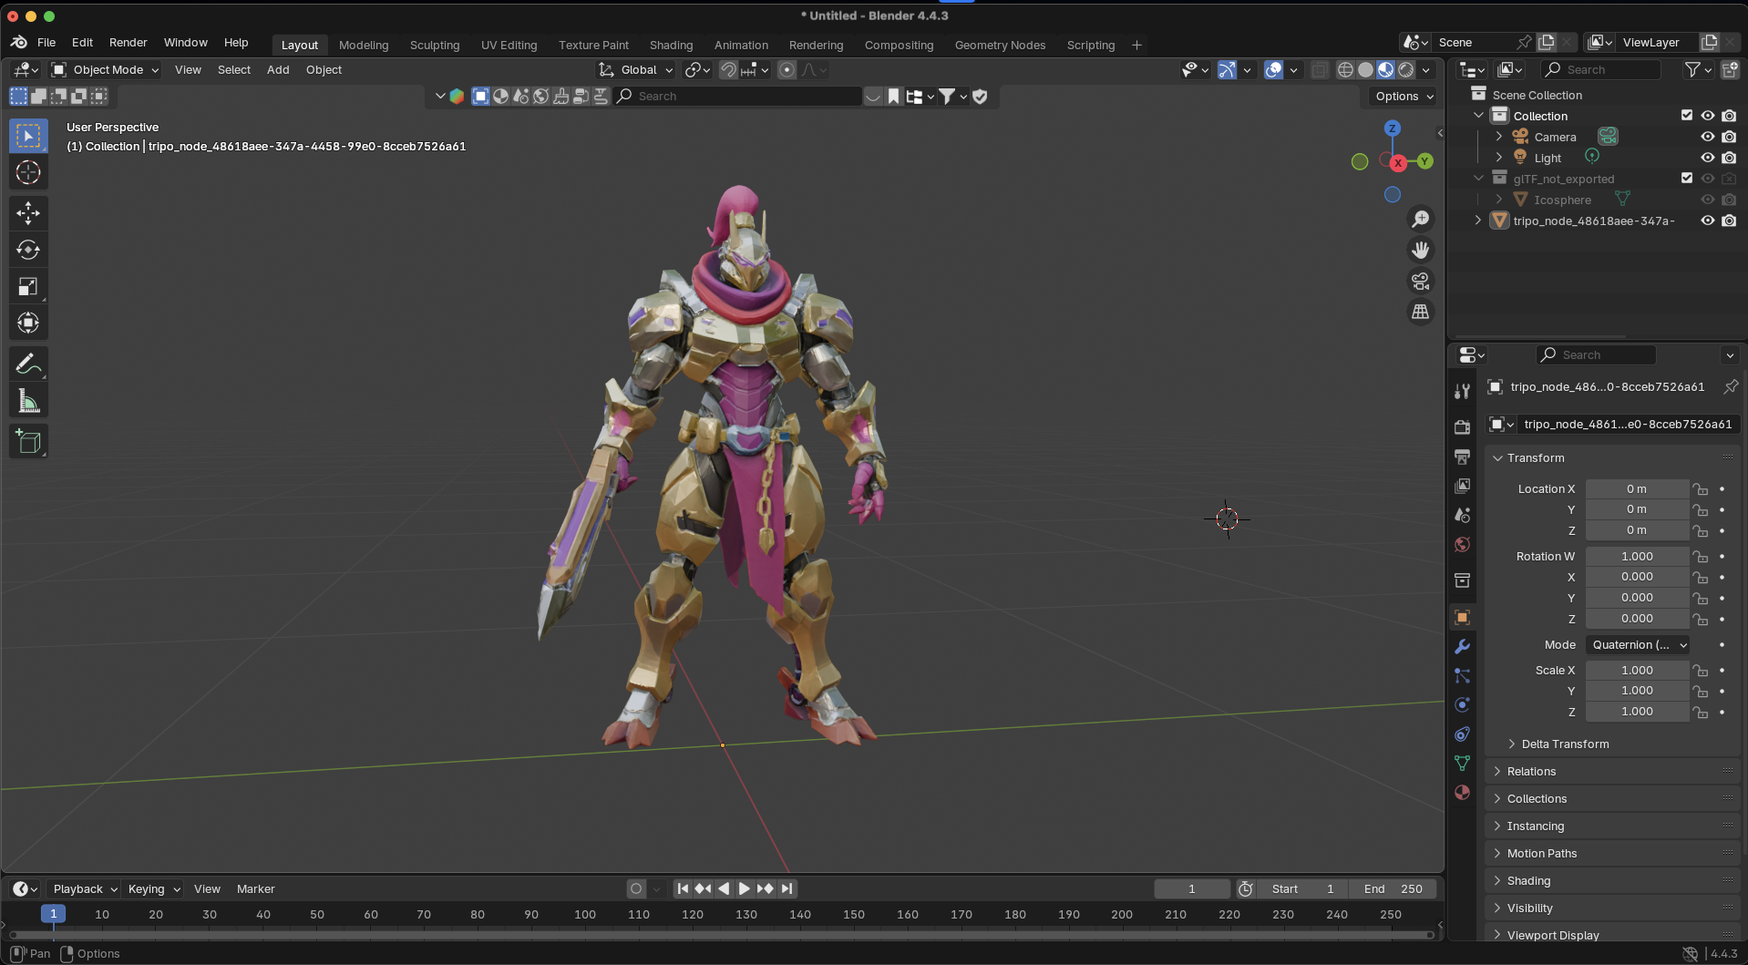The image size is (1748, 965).
Task: Open the Particles properties tab
Action: click(1462, 675)
